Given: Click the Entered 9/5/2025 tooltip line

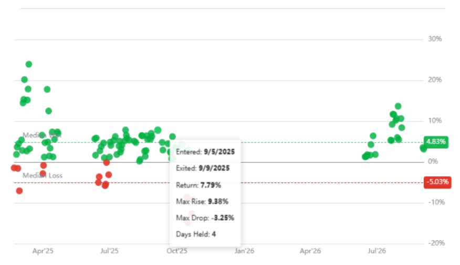Looking at the screenshot, I should [205, 152].
